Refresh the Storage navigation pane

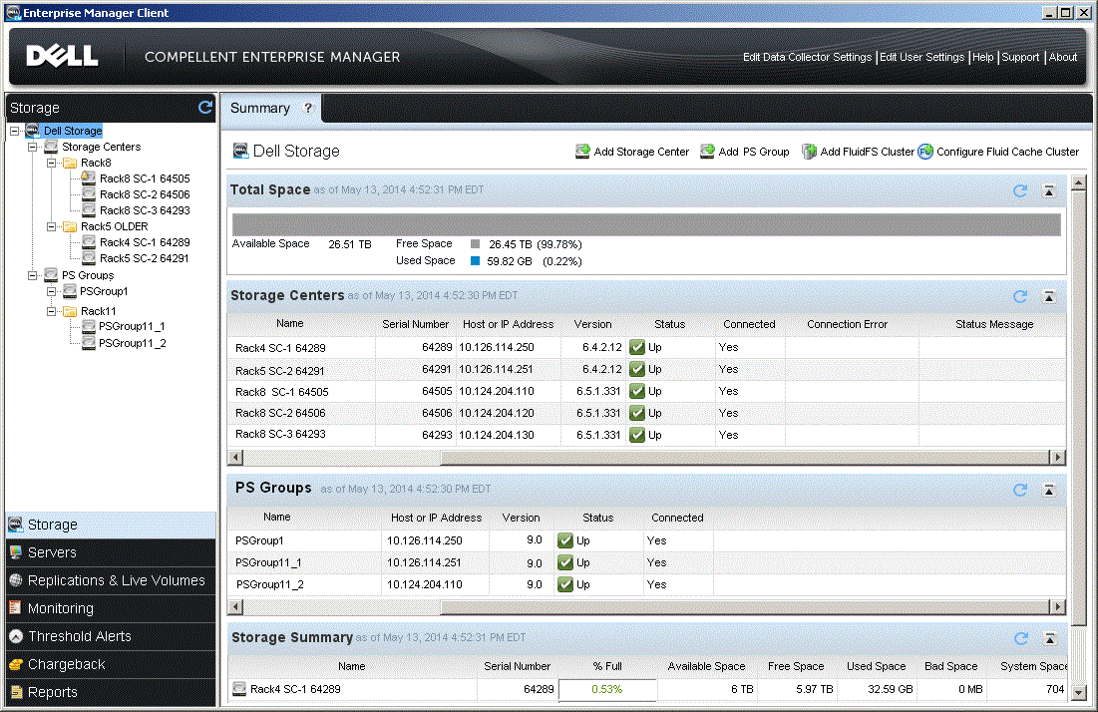coord(205,107)
